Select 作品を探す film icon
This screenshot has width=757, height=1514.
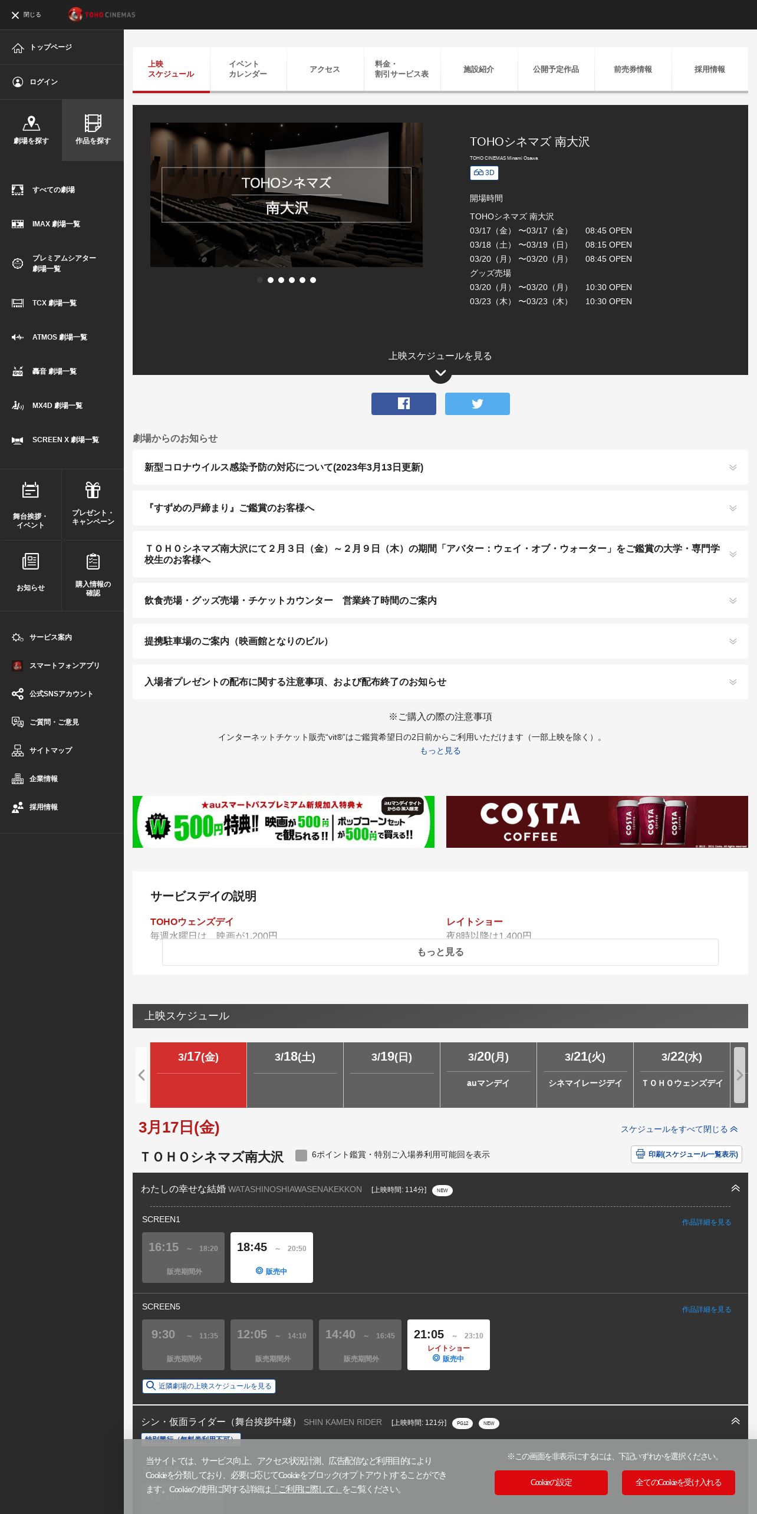point(93,123)
